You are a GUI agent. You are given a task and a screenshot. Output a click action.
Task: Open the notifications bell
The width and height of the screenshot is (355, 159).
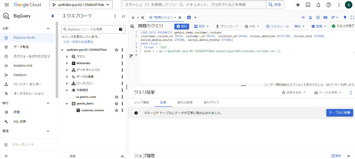318,5
